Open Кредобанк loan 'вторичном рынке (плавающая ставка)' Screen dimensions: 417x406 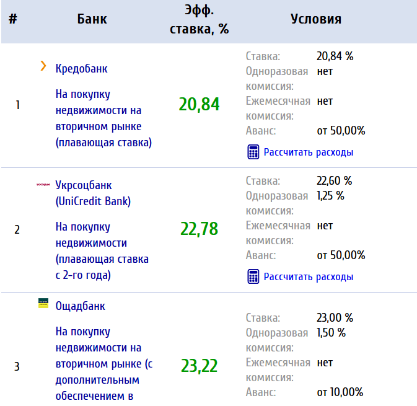[103, 118]
